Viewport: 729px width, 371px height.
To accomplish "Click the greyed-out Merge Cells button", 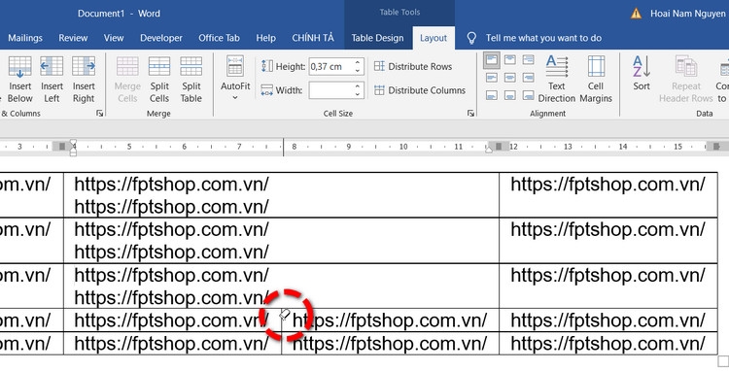I will pyautogui.click(x=127, y=79).
